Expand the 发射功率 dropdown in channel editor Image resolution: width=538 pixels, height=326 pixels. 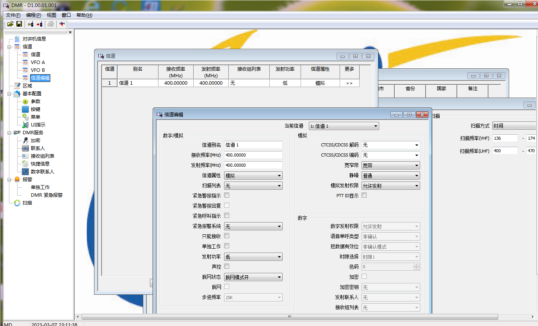[x=253, y=257]
